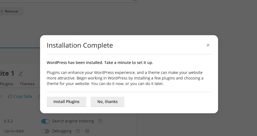Image resolution: width=257 pixels, height=136 pixels.
Task: Click the Debugging label
Action: click(62, 131)
